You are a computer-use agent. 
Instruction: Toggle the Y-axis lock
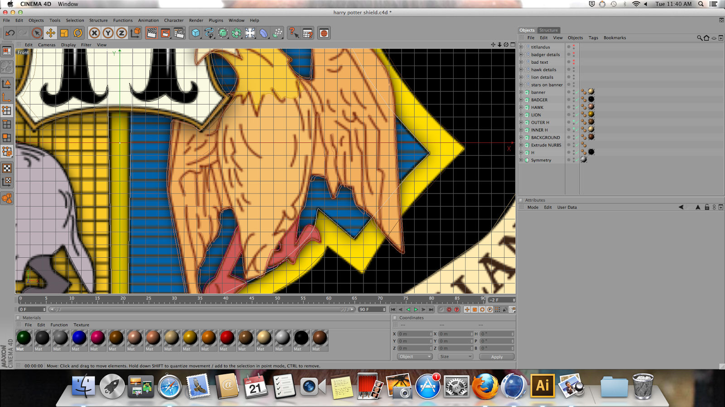[x=108, y=33]
